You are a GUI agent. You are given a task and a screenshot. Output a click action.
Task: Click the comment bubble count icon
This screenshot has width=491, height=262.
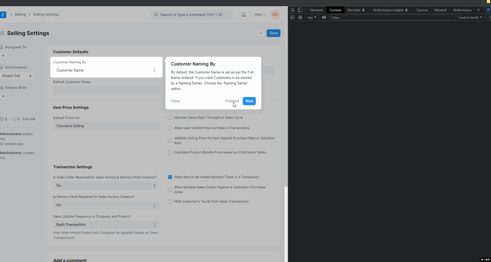coord(14,119)
